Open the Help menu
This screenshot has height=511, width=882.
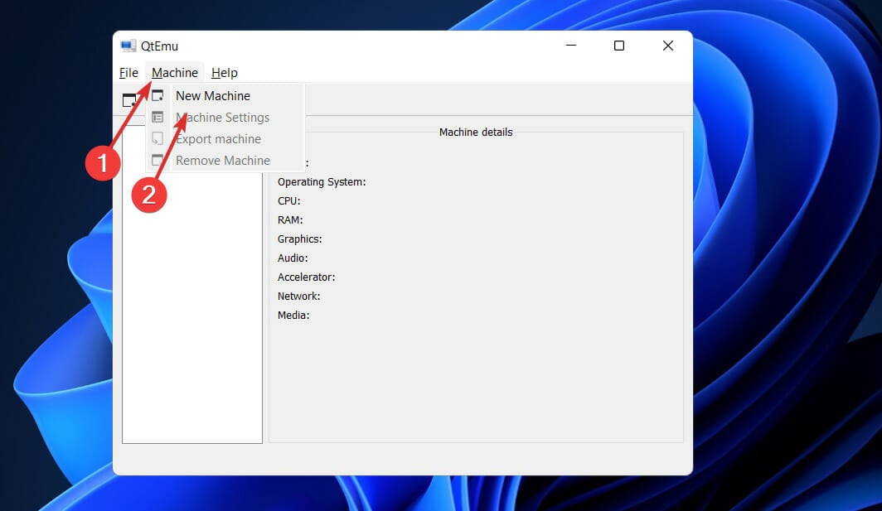click(225, 73)
